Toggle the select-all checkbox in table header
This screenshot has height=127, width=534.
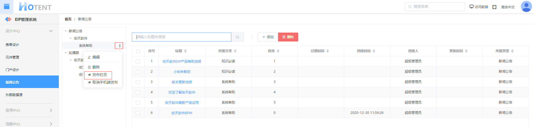138,51
